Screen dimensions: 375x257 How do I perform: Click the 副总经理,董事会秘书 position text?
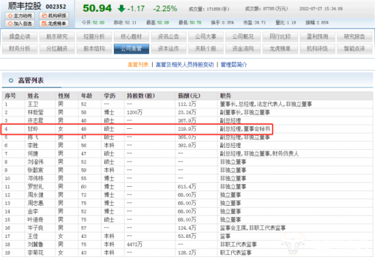[245, 129]
